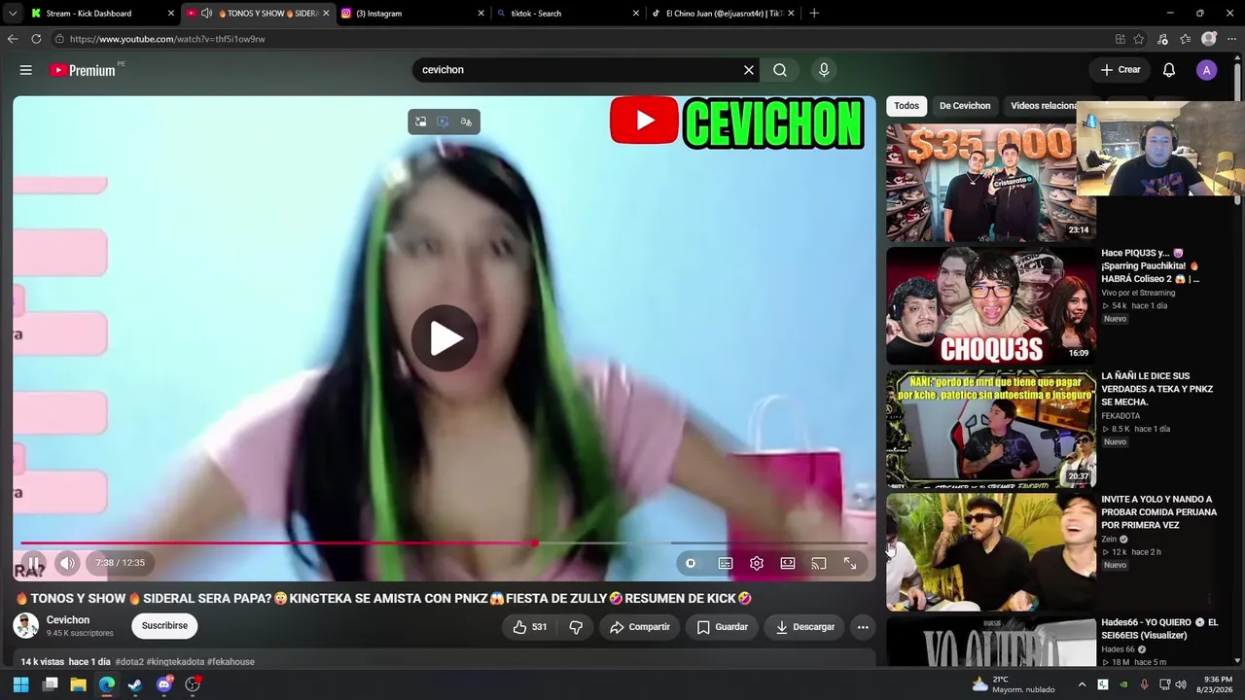The image size is (1245, 700).
Task: Download the video with Descargar
Action: tap(805, 627)
